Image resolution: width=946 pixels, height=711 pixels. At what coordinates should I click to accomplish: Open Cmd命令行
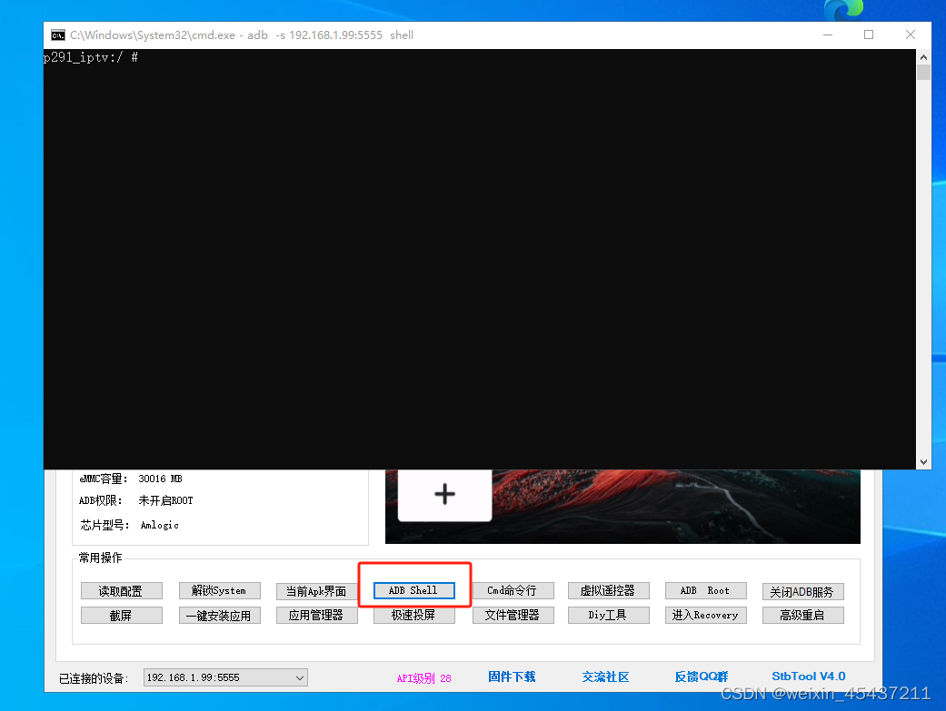point(513,590)
